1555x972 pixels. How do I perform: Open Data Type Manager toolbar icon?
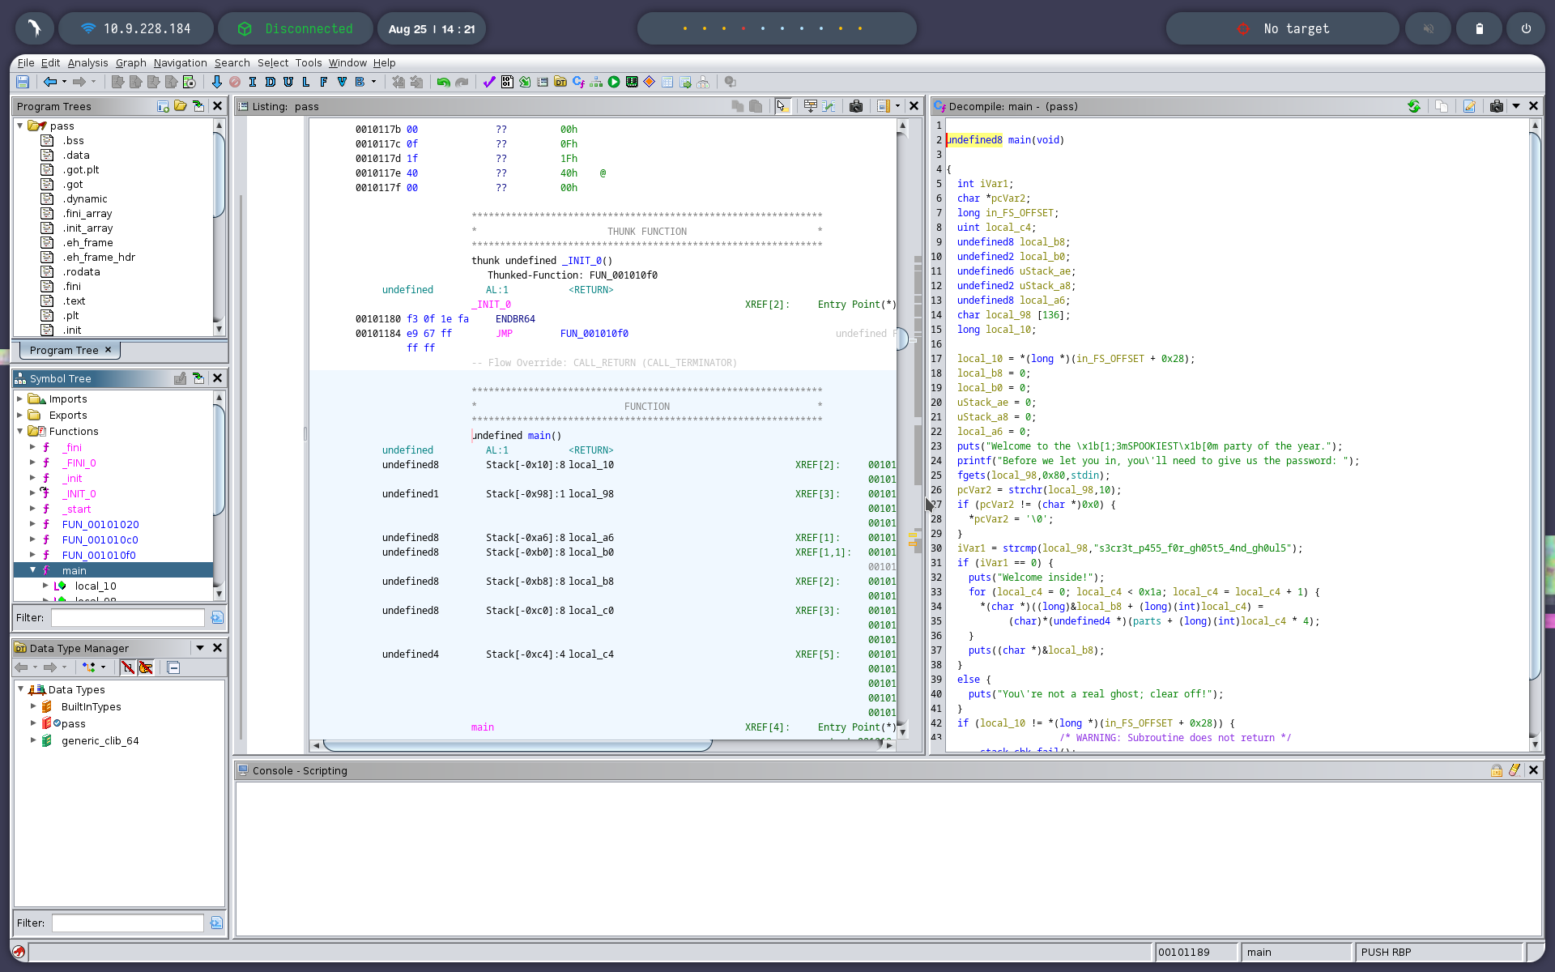tap(560, 82)
